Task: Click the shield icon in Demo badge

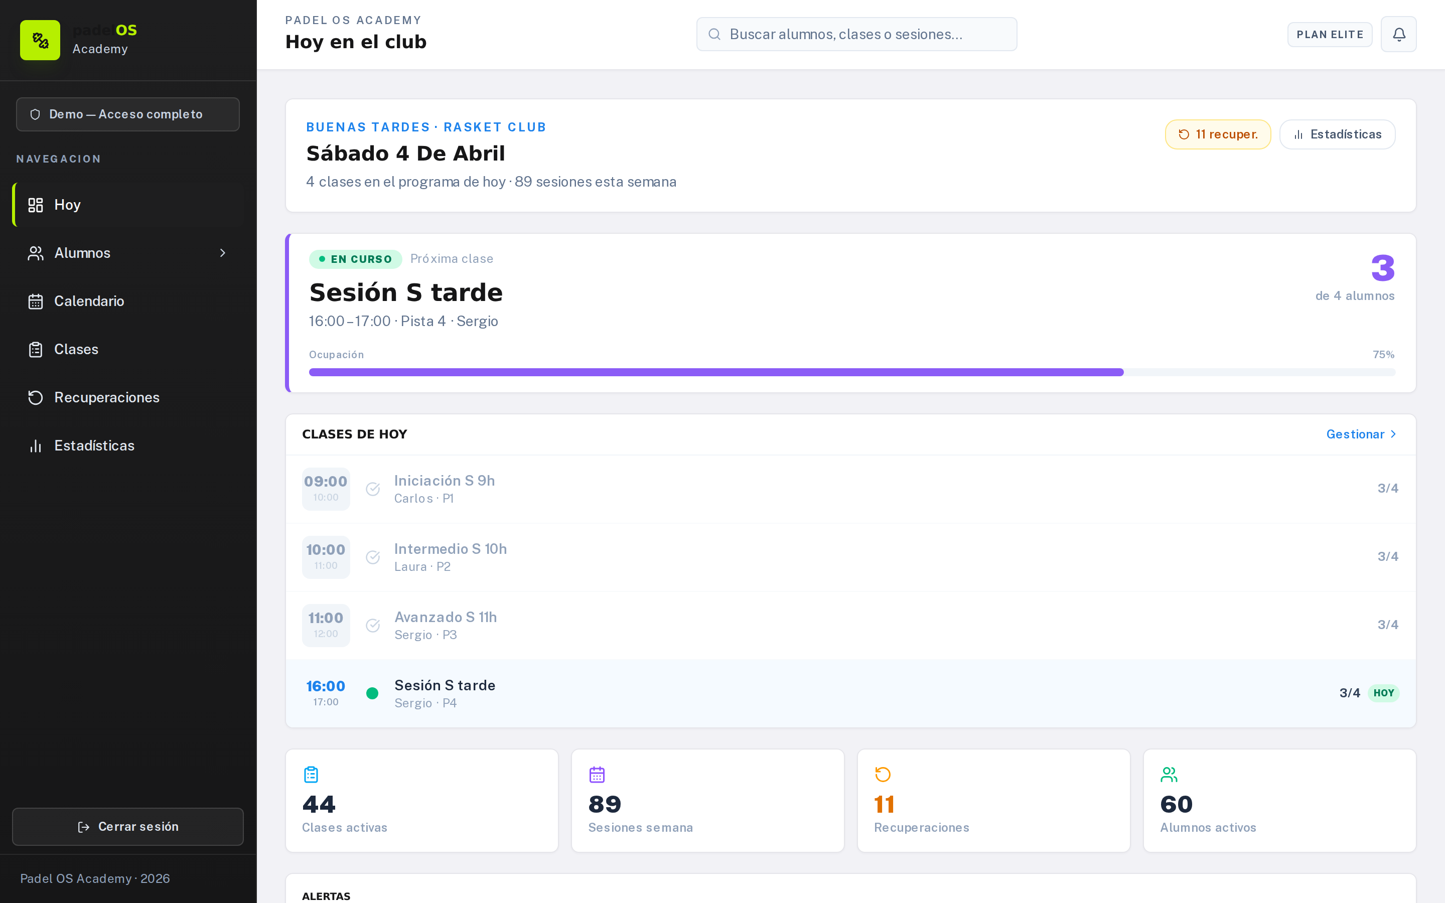Action: 35,114
